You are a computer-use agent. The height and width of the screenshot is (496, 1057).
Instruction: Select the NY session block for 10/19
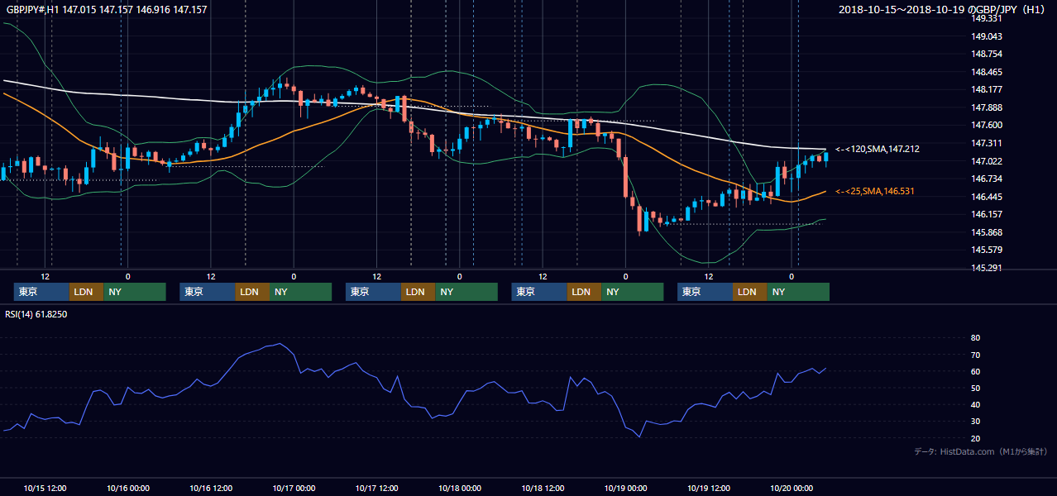pos(798,292)
